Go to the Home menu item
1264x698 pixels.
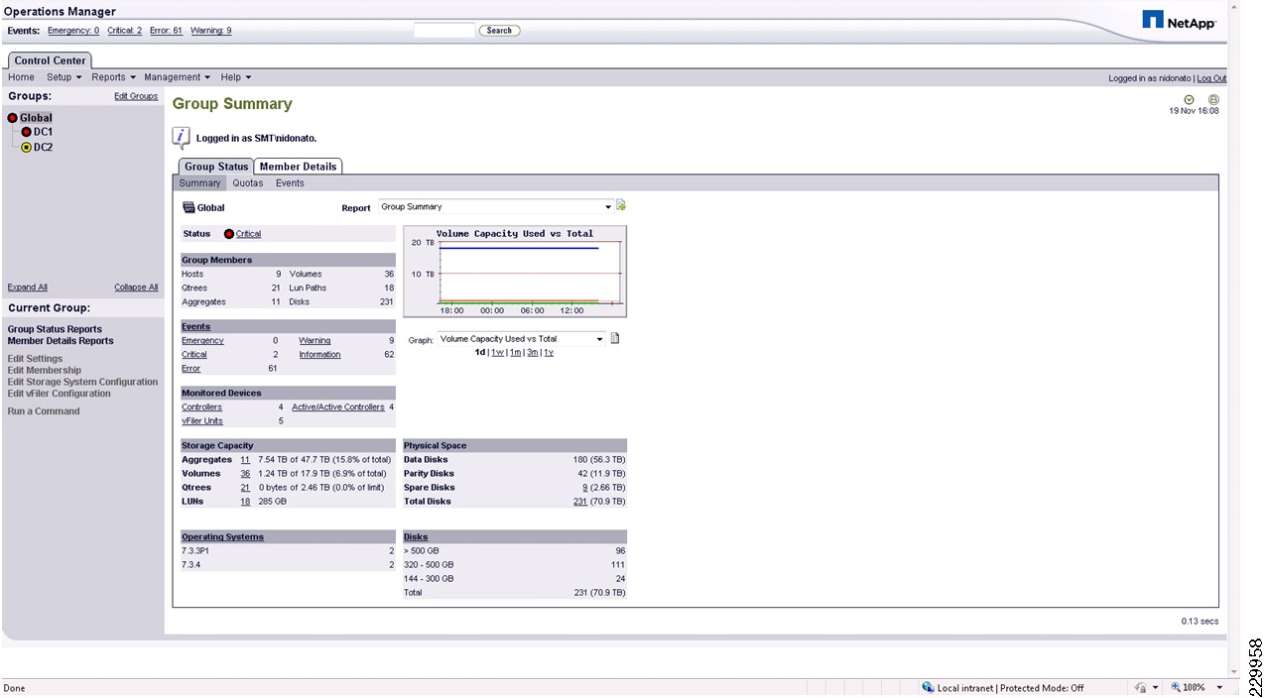pos(21,77)
